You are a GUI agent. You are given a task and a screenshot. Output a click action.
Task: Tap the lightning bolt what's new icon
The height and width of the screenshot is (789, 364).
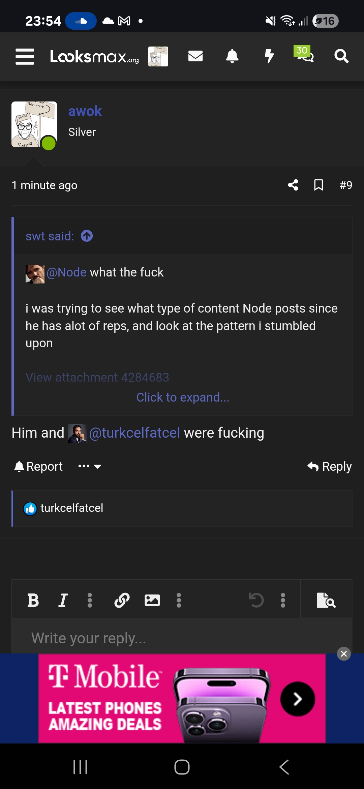(269, 56)
